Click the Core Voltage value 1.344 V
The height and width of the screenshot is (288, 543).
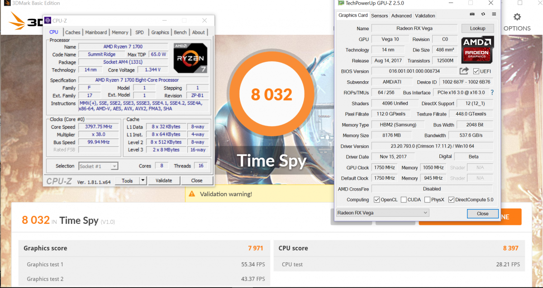pyautogui.click(x=154, y=70)
